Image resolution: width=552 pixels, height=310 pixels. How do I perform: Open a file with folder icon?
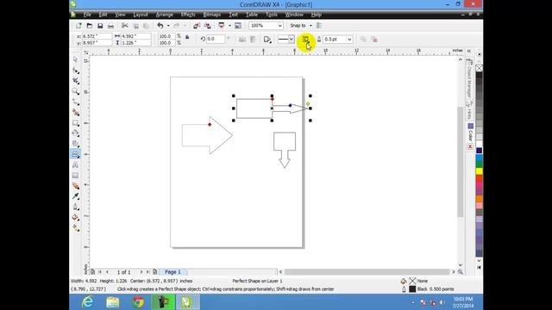pos(90,26)
